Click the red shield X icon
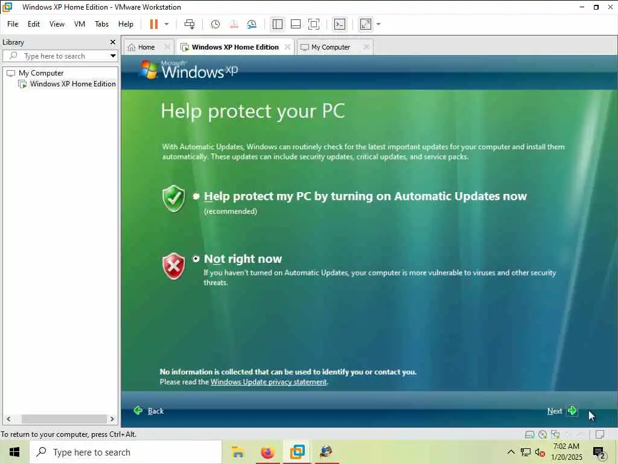The width and height of the screenshot is (618, 464). tap(173, 266)
